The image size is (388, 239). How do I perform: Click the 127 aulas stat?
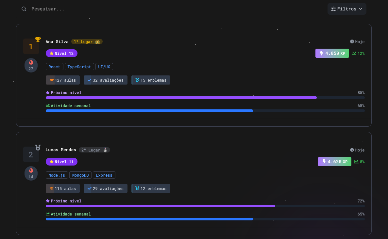(x=63, y=80)
